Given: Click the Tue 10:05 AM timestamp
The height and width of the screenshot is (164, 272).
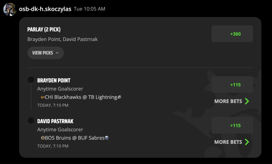Looking at the screenshot, I should [x=90, y=9].
